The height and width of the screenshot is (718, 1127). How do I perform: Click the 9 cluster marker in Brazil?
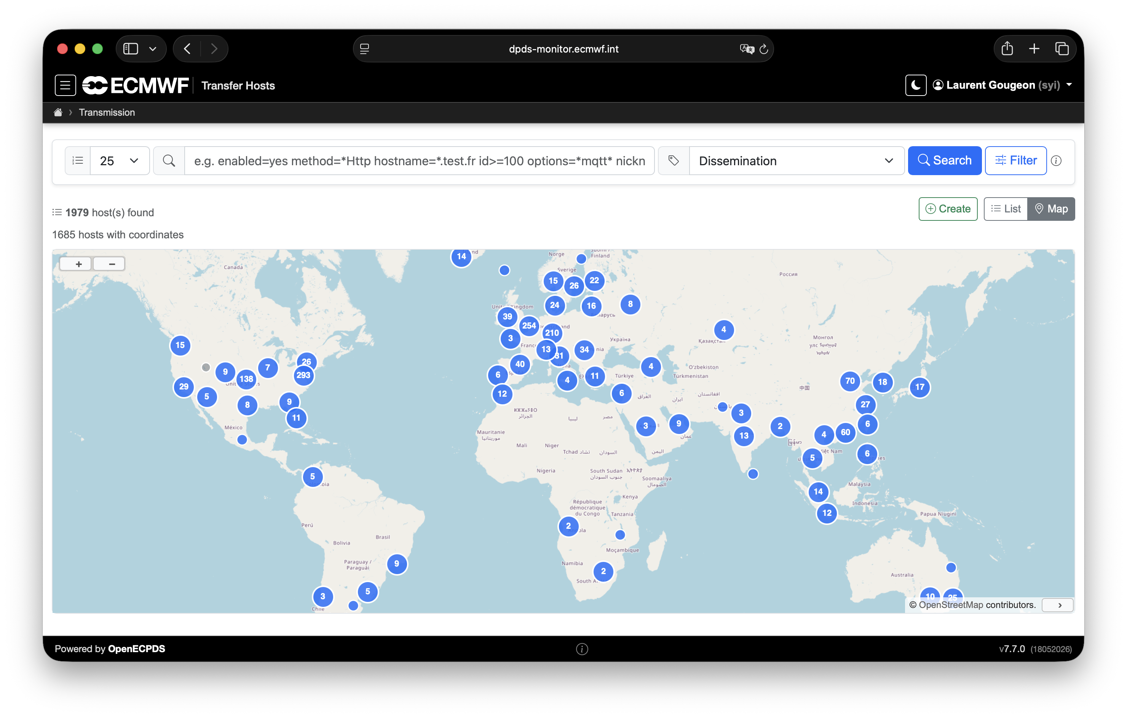click(x=396, y=563)
